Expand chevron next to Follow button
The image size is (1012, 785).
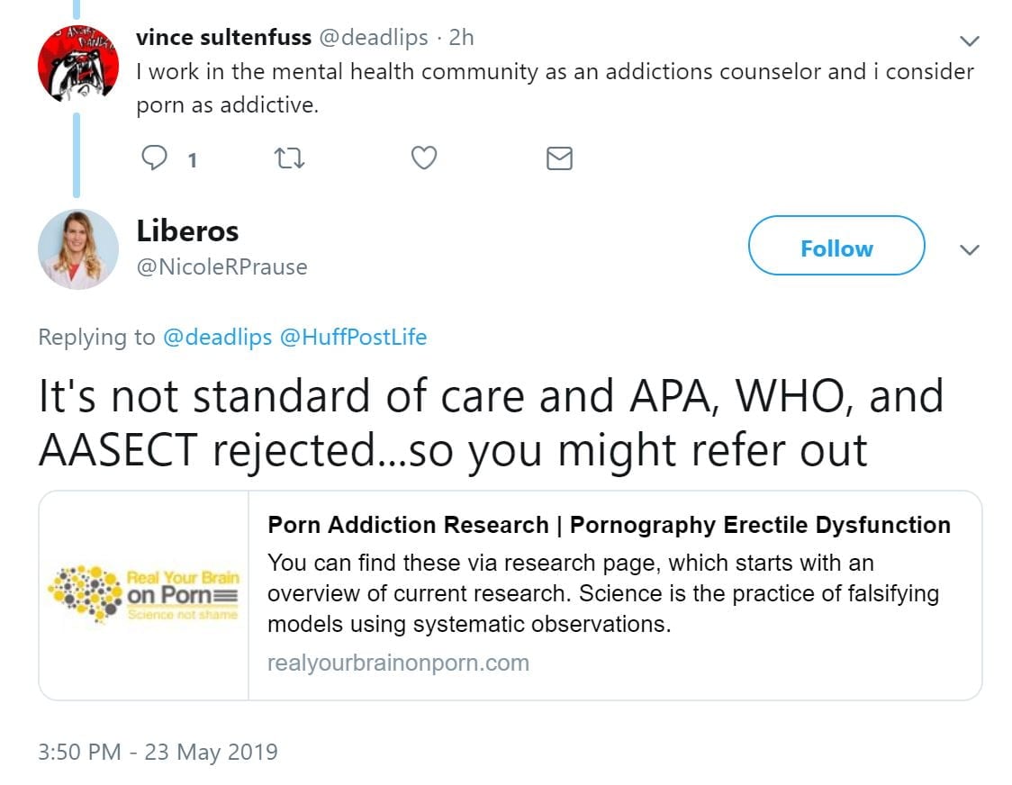970,249
